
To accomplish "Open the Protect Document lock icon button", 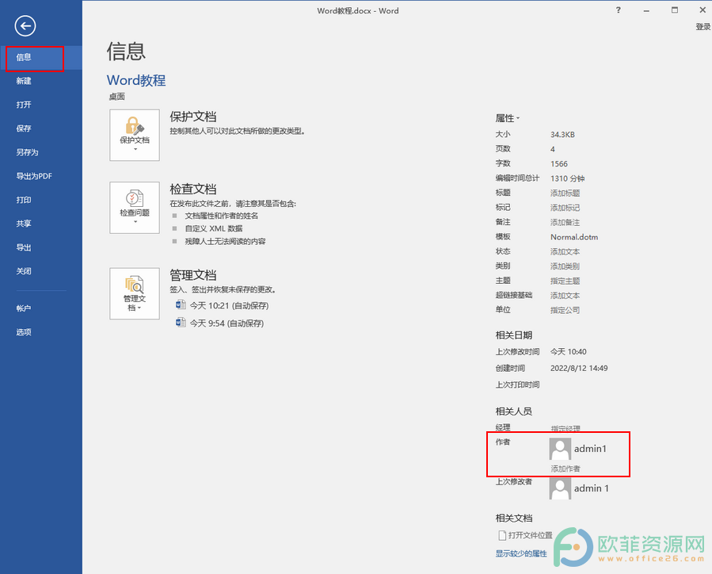I will click(135, 135).
